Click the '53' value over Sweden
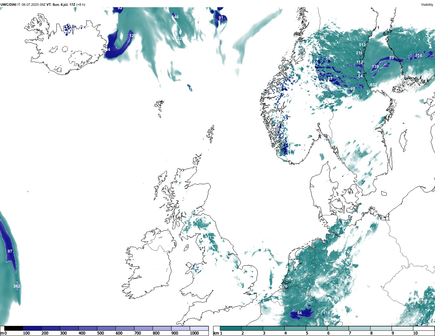 330,78
